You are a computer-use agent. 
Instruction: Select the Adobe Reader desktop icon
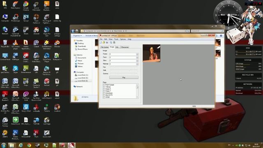click(x=5, y=96)
